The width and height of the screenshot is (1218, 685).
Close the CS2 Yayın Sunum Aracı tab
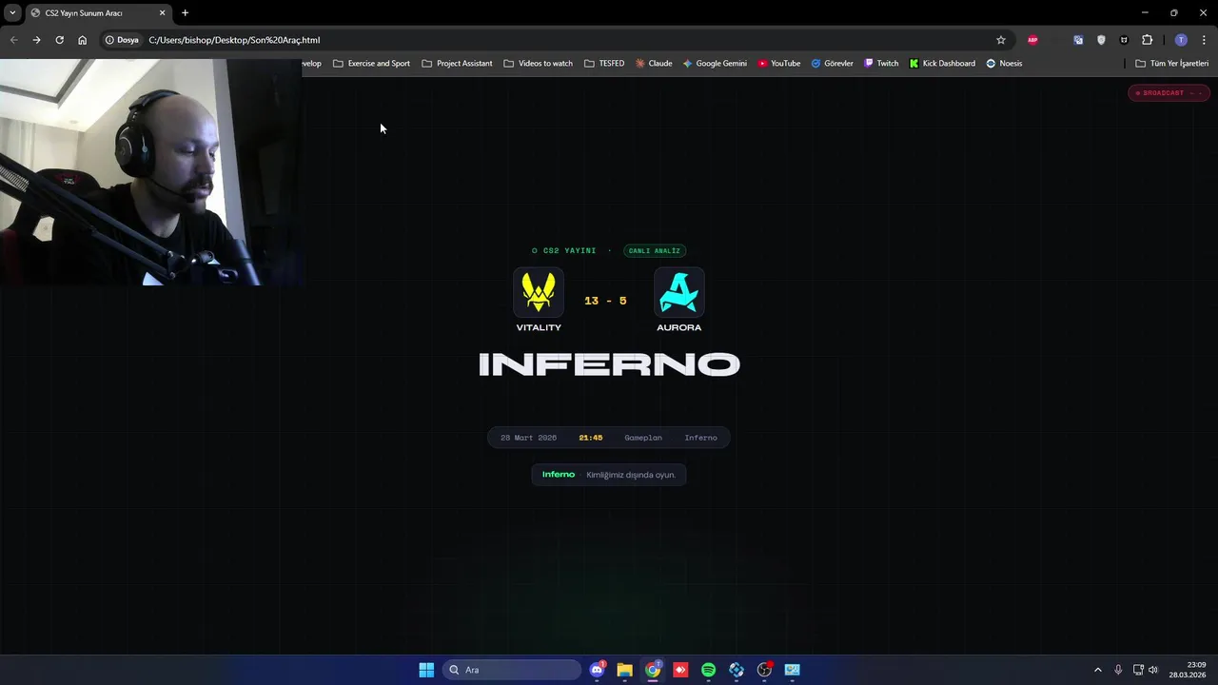click(x=162, y=13)
